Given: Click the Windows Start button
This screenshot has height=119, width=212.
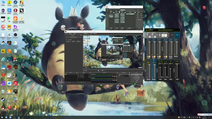Looking at the screenshot, I should pos(2,117).
